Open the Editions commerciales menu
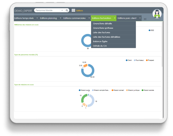Viewport: 173px width, 136px height. coord(75,18)
